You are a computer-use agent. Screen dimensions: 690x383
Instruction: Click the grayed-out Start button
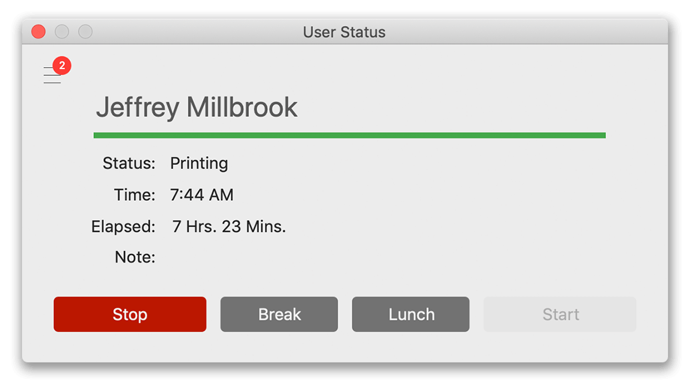(x=559, y=314)
